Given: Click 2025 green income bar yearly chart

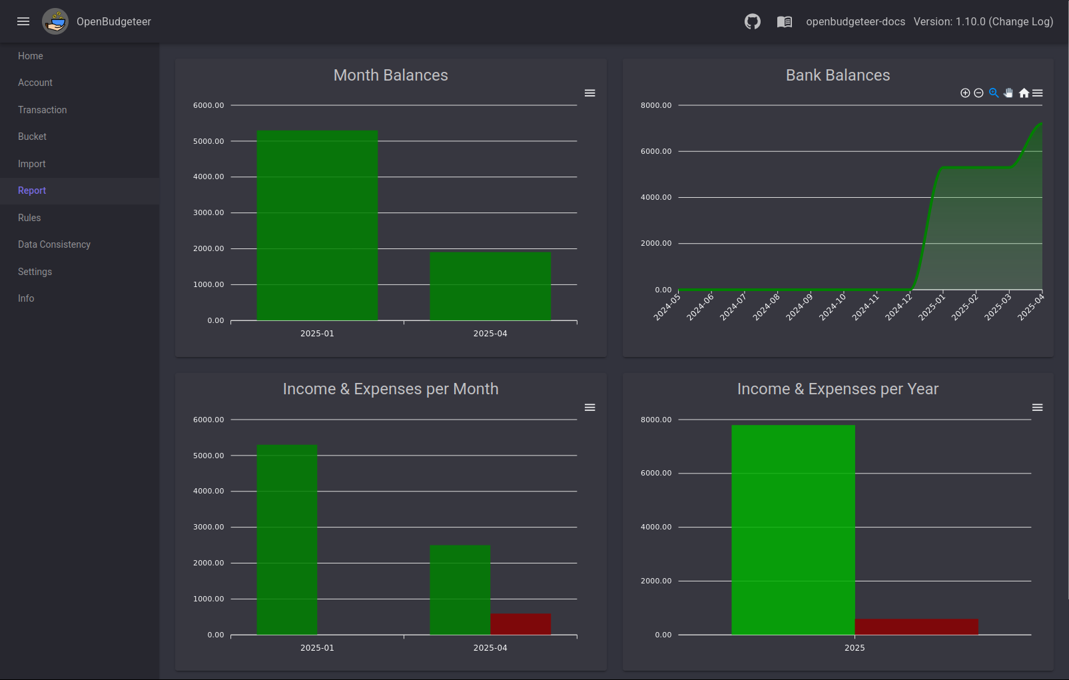Looking at the screenshot, I should coord(793,530).
